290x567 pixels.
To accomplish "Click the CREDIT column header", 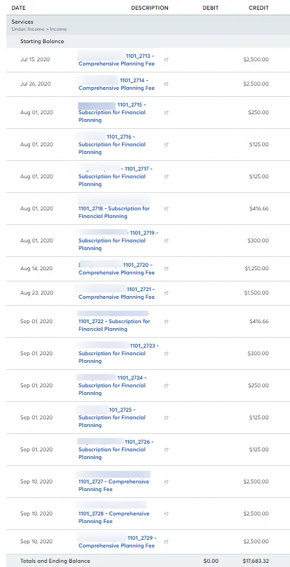I will pyautogui.click(x=259, y=8).
